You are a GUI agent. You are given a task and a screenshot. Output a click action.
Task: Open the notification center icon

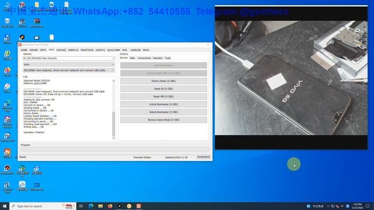point(368,206)
